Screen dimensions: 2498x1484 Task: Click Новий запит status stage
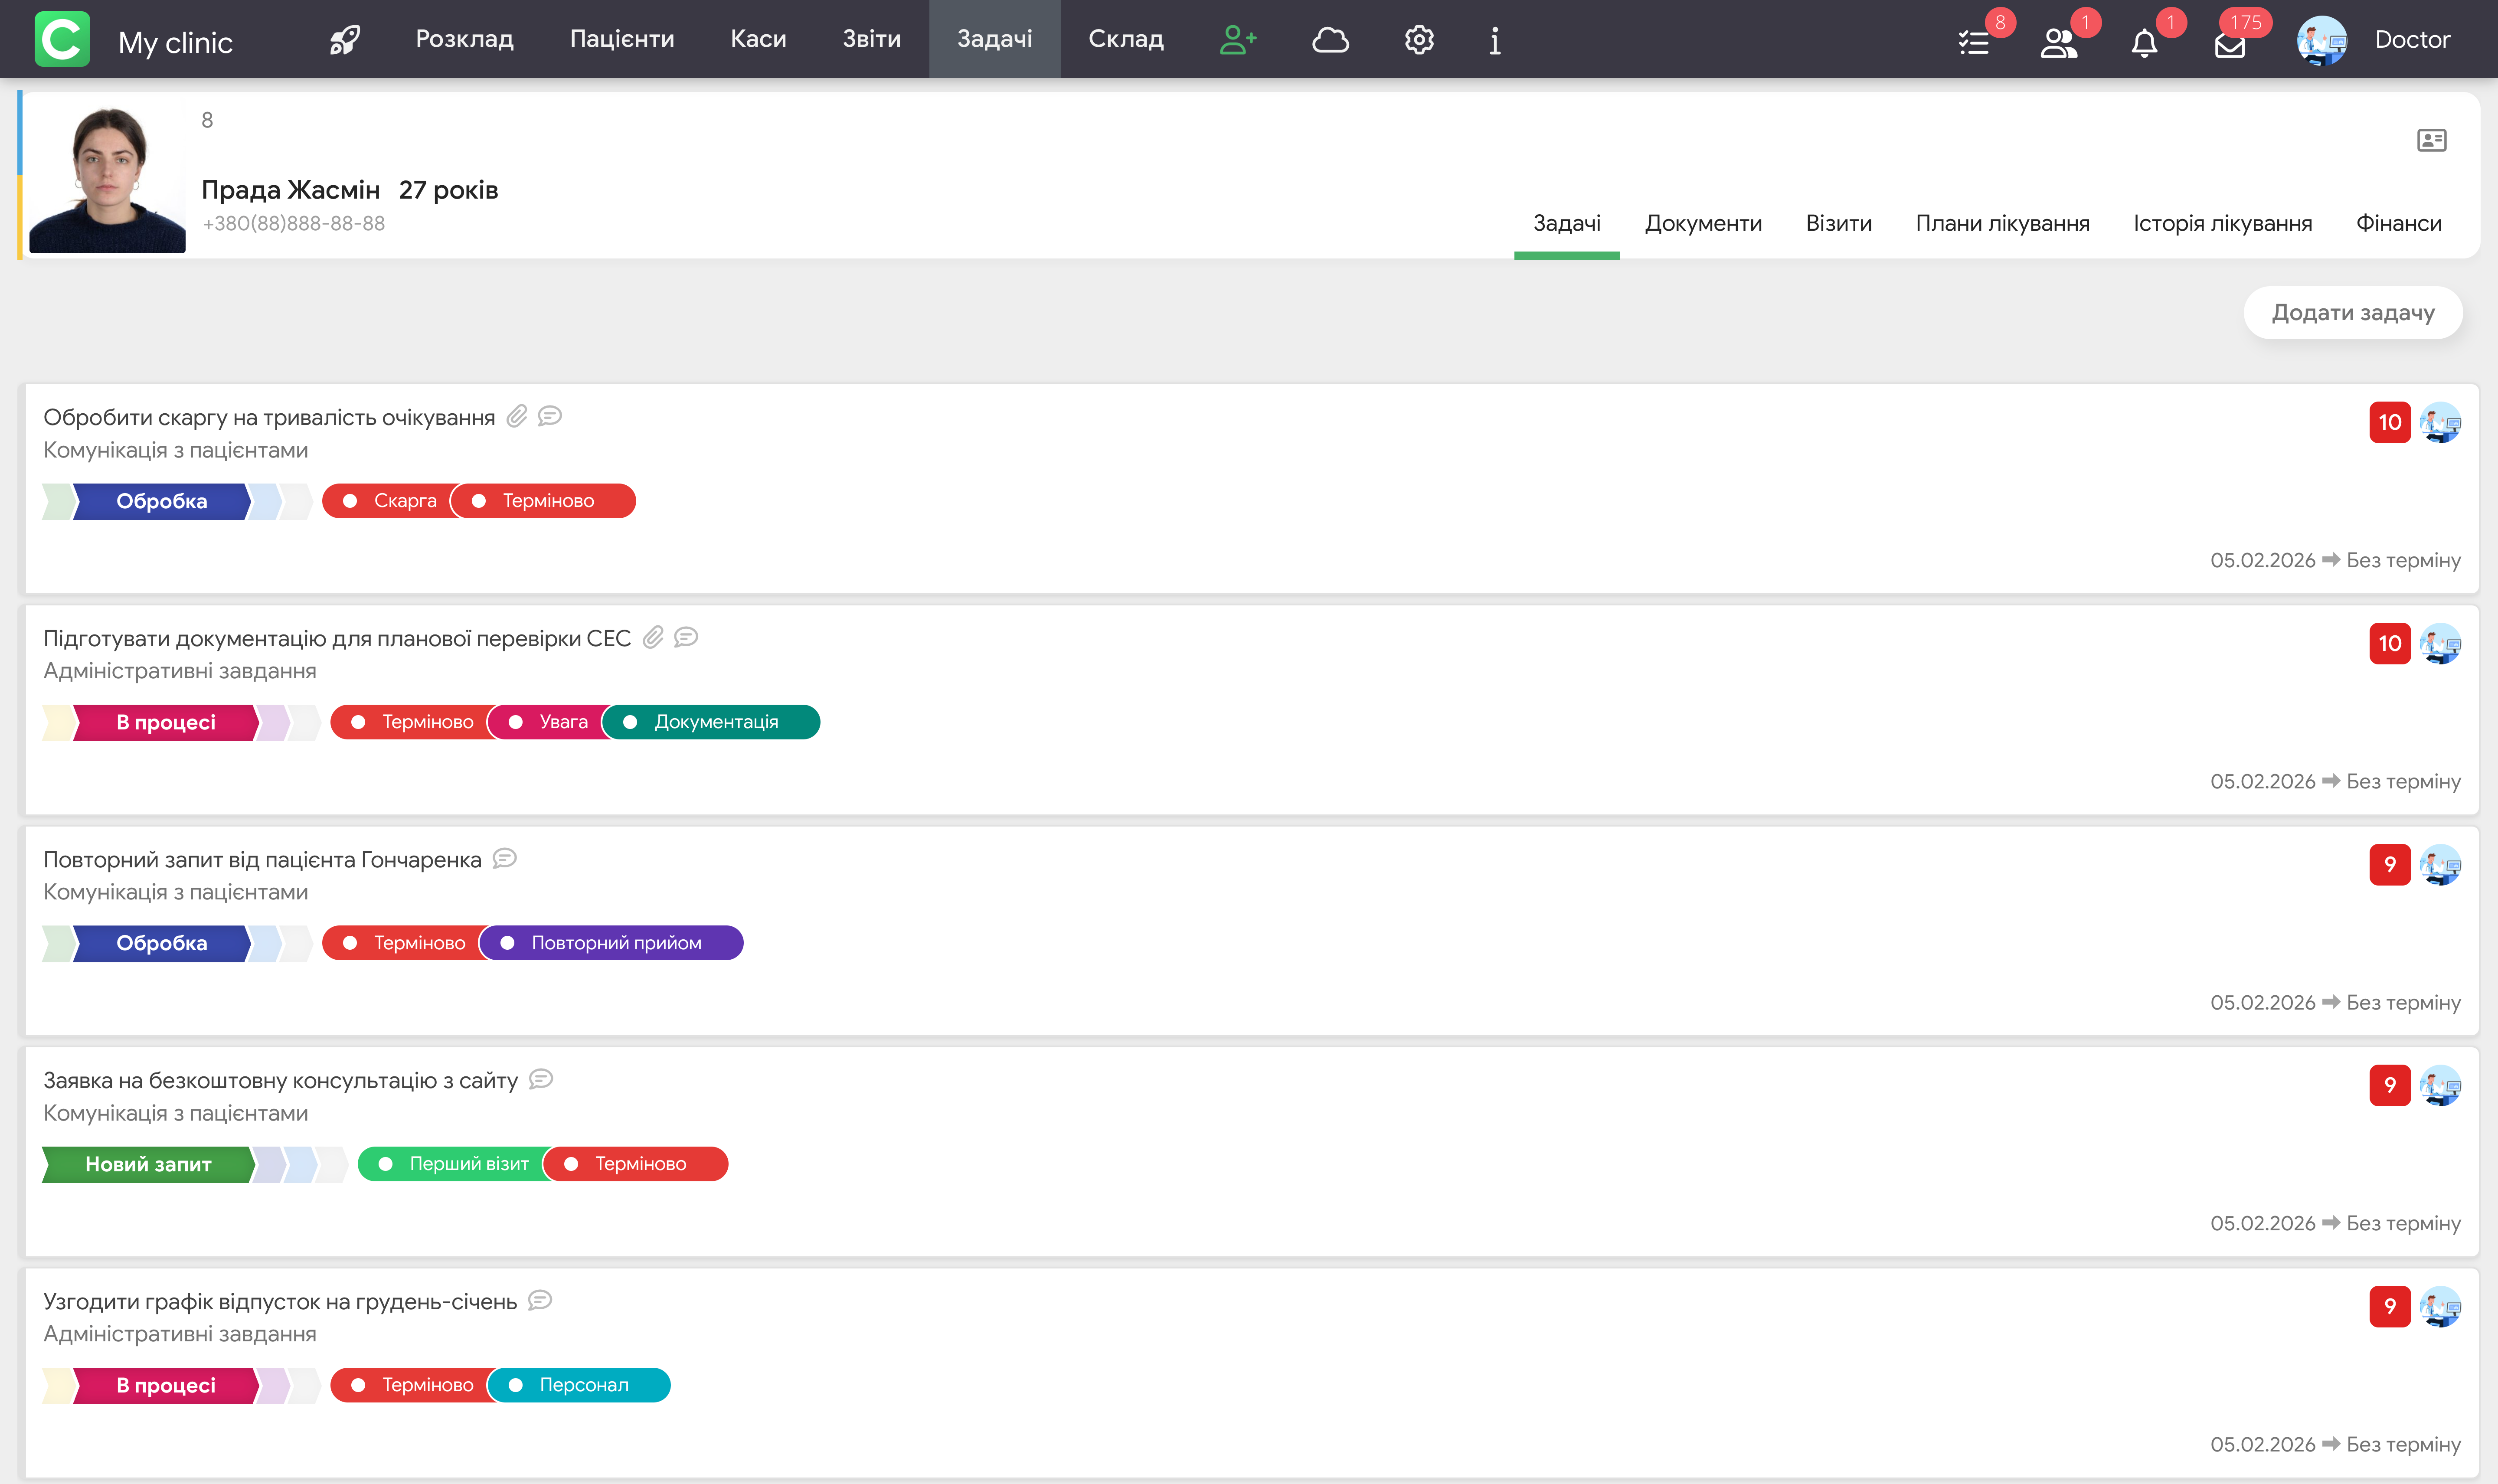click(x=148, y=1164)
